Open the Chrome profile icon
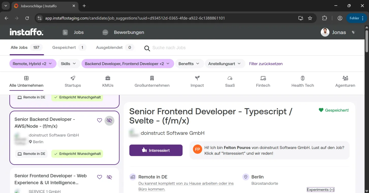369x193 pixels. [340, 18]
